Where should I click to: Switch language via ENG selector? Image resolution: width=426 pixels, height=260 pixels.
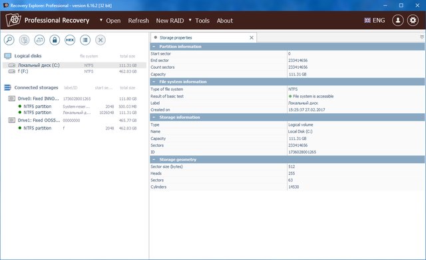375,21
